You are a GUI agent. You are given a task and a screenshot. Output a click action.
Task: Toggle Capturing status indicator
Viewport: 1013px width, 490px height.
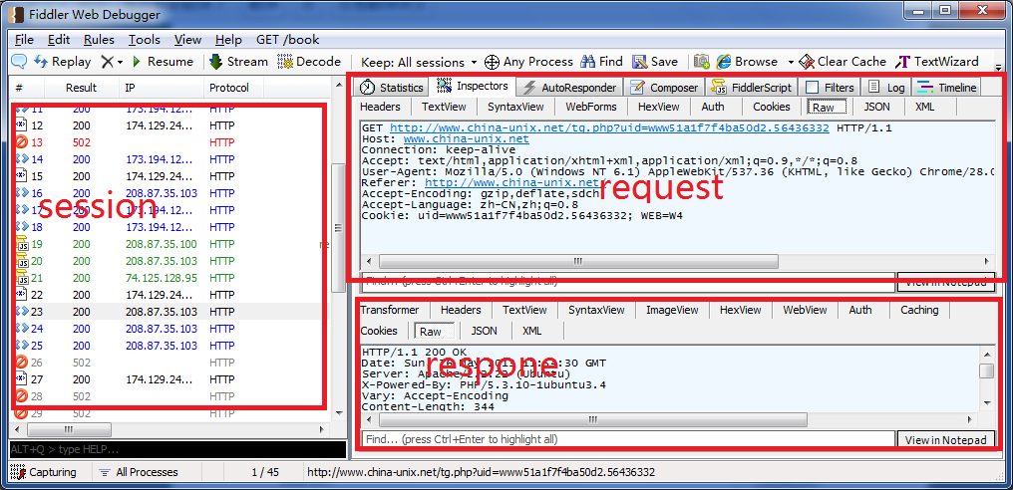(43, 472)
